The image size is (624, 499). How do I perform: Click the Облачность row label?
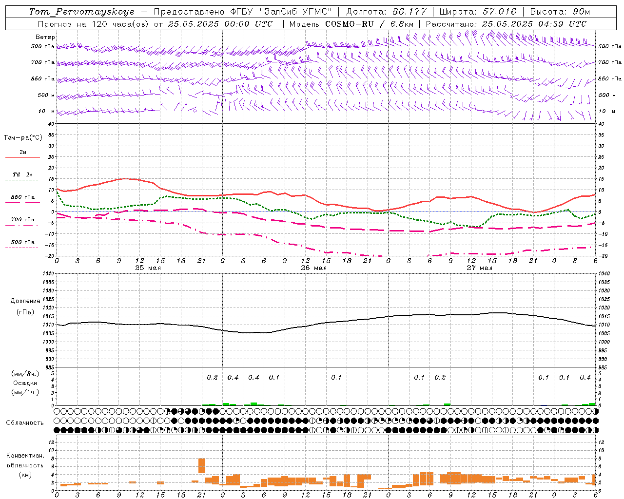click(25, 422)
